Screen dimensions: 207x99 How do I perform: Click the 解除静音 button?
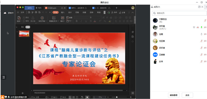coord(174,95)
